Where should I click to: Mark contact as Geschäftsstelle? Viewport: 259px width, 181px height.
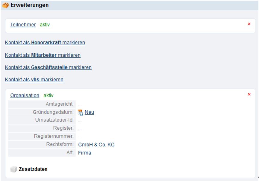tap(48, 67)
